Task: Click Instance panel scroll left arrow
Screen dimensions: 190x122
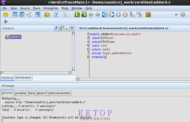Action: pos(2,73)
